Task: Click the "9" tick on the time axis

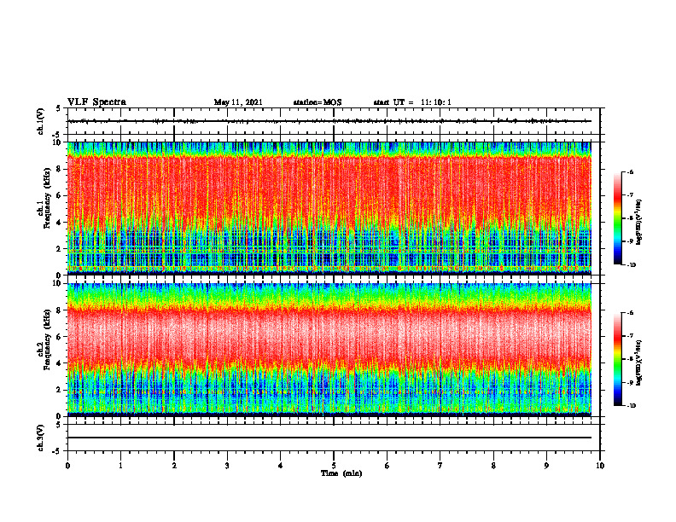Action: tap(546, 466)
